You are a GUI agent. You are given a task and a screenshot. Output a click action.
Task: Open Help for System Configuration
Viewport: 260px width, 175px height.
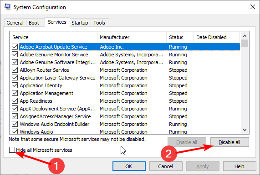tap(239, 166)
